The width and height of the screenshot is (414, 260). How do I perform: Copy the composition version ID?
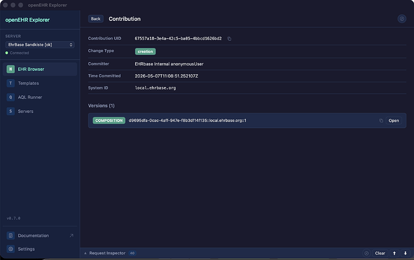click(381, 120)
